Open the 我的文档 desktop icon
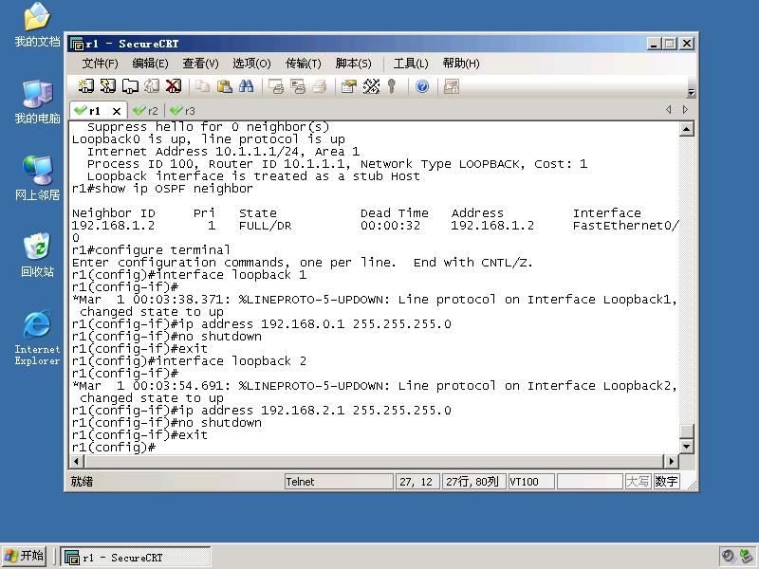759x569 pixels. click(37, 26)
